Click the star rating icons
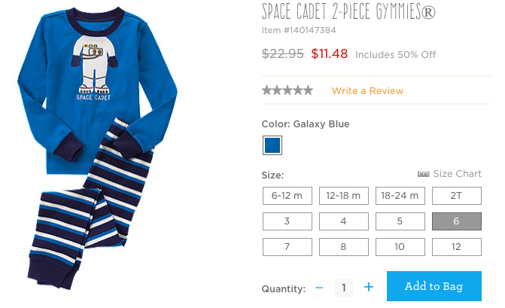Image resolution: width=505 pixels, height=308 pixels. tap(287, 90)
